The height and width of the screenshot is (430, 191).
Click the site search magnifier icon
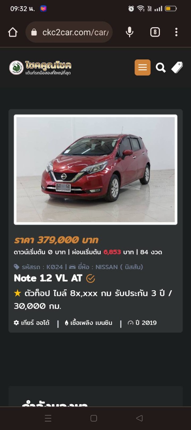(x=161, y=68)
